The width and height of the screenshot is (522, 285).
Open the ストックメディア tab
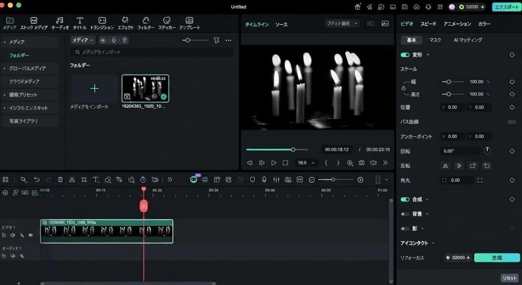[x=34, y=23]
